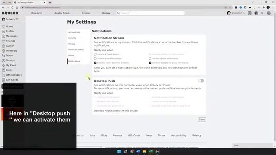
Task: Click the Profile person icon in sidebar
Action: click(x=3, y=31)
